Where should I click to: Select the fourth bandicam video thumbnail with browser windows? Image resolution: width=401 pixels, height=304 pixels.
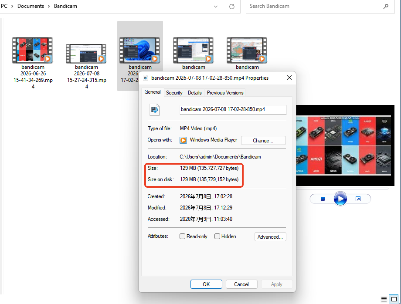click(x=194, y=50)
